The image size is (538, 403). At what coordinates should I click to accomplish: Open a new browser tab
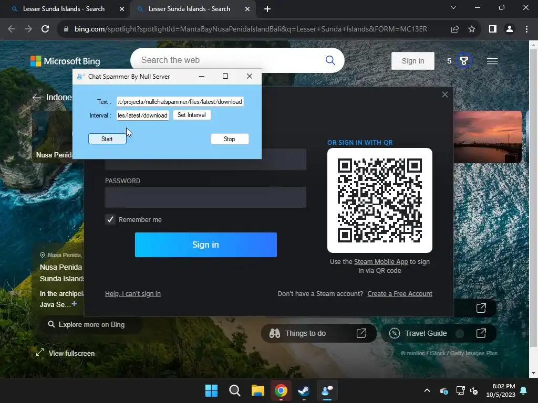pos(267,9)
